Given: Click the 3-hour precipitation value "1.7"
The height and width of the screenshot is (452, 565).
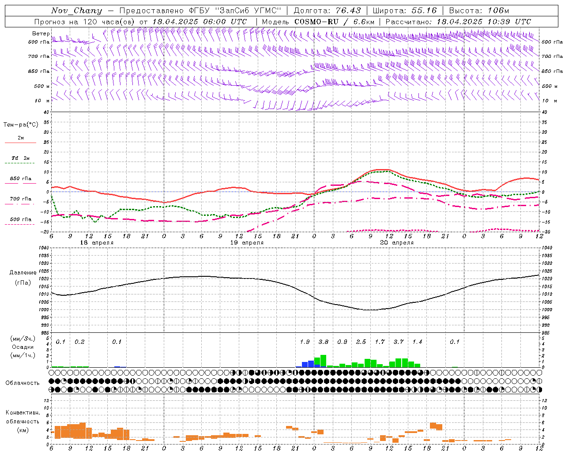Looking at the screenshot, I should (380, 342).
